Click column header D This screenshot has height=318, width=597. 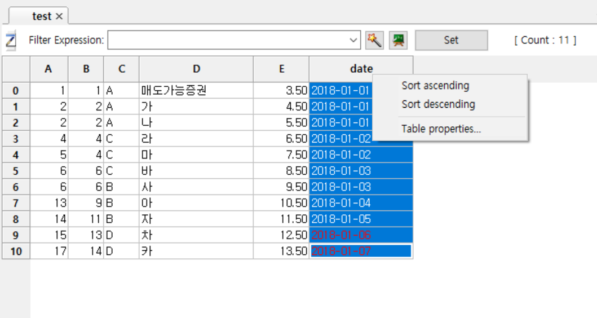(x=196, y=69)
